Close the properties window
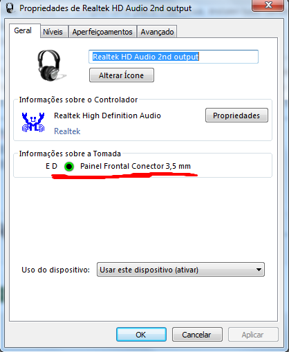This screenshot has width=289, height=352. point(268,5)
